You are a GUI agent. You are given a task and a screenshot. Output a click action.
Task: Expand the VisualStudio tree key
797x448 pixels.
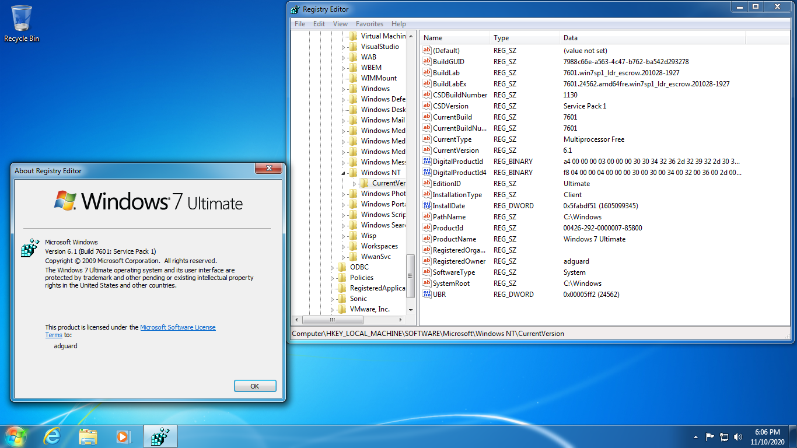[343, 47]
